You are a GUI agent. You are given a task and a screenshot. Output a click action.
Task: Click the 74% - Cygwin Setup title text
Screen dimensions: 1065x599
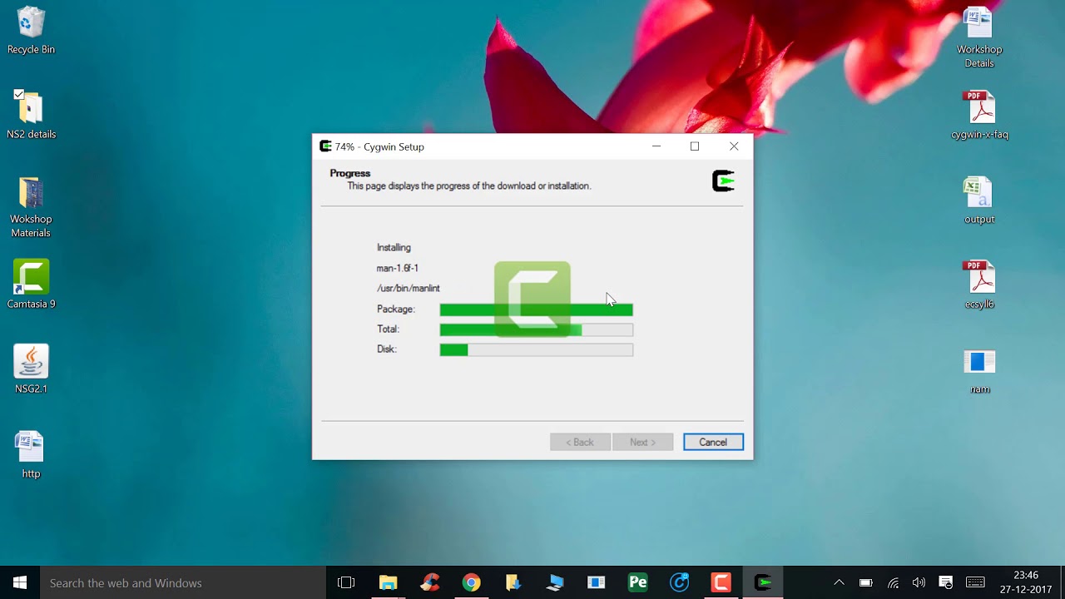click(x=379, y=146)
